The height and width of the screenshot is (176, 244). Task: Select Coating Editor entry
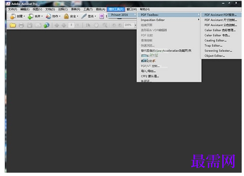pyautogui.click(x=221, y=40)
